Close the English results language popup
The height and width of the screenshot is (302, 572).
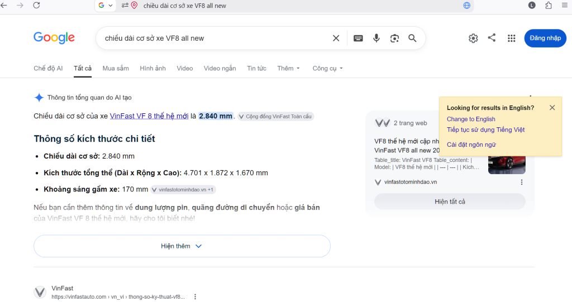[x=552, y=108]
